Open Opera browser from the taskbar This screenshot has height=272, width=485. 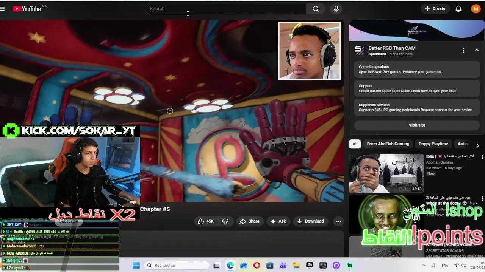[257, 265]
